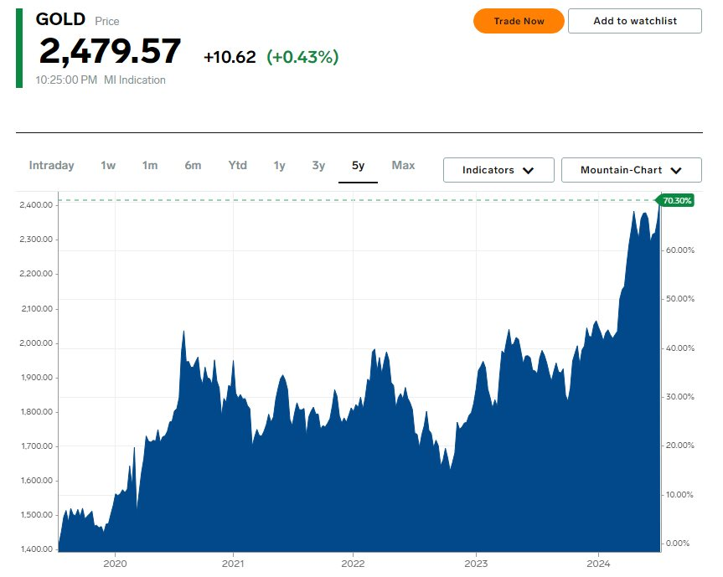Choose the 3y chart range
This screenshot has width=723, height=577.
click(318, 166)
